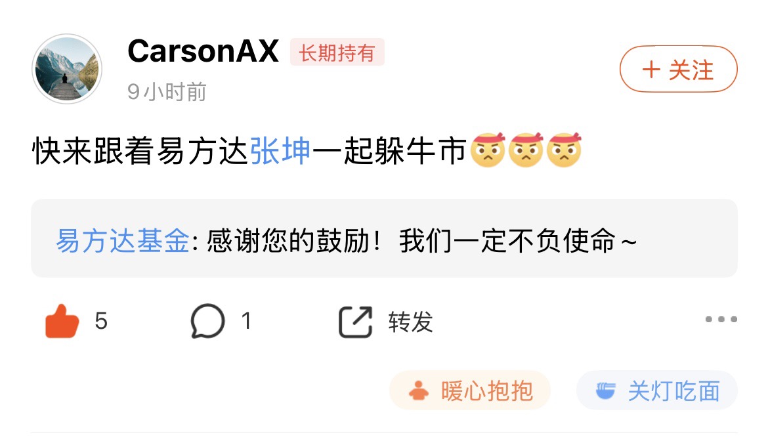Open the quoted 易方达基金 reply box
The image size is (768, 441).
pos(384,238)
